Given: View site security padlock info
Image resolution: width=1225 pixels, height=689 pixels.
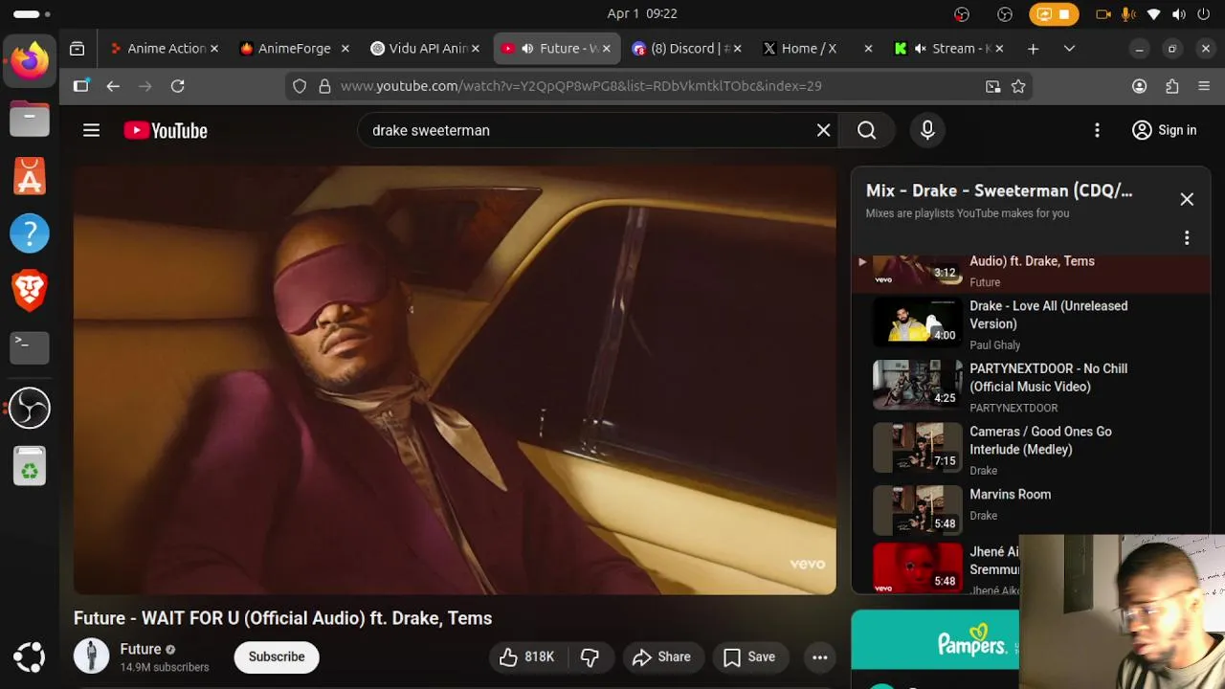Looking at the screenshot, I should pyautogui.click(x=324, y=86).
